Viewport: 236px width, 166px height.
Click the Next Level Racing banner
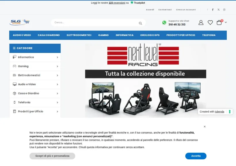point(146,81)
